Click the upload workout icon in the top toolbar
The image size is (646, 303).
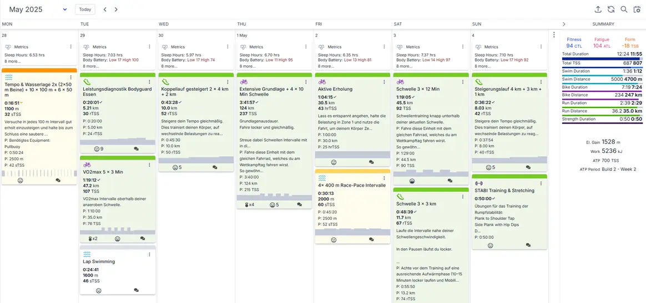pos(598,9)
